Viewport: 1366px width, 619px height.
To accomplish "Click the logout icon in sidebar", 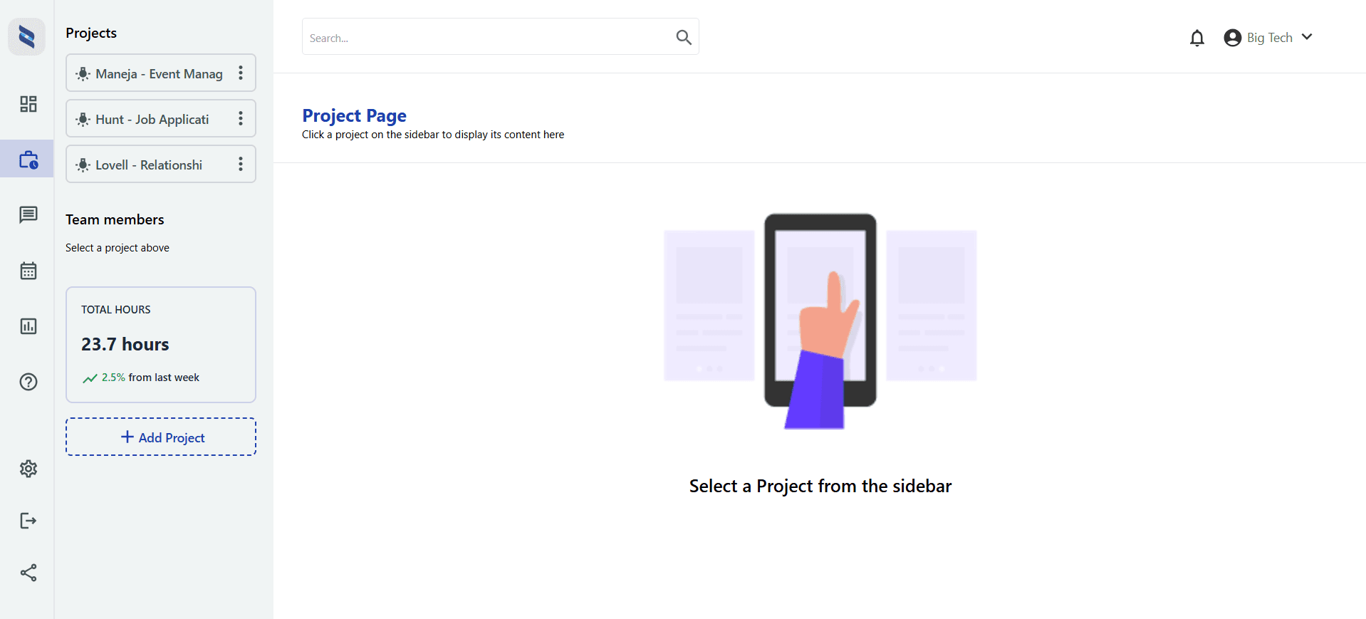I will click(28, 521).
